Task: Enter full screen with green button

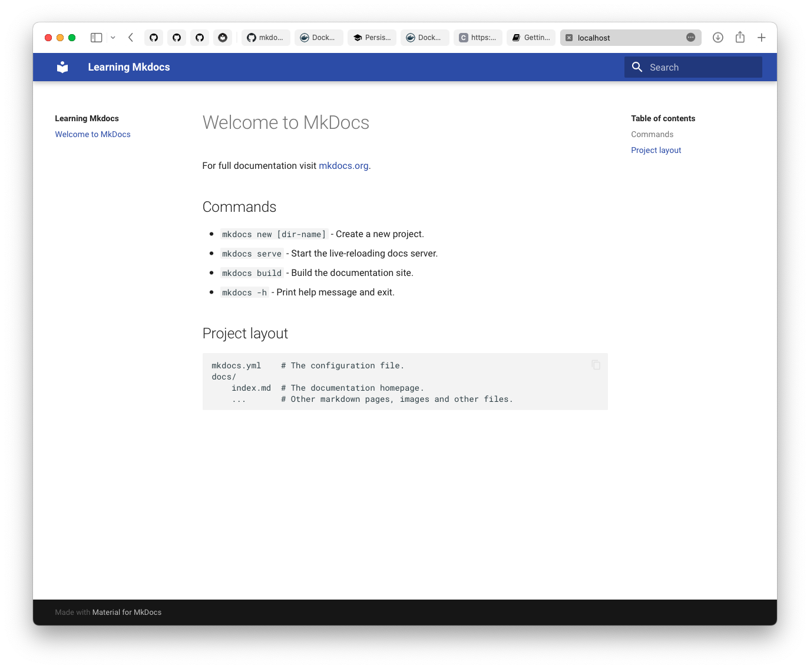Action: pyautogui.click(x=72, y=38)
